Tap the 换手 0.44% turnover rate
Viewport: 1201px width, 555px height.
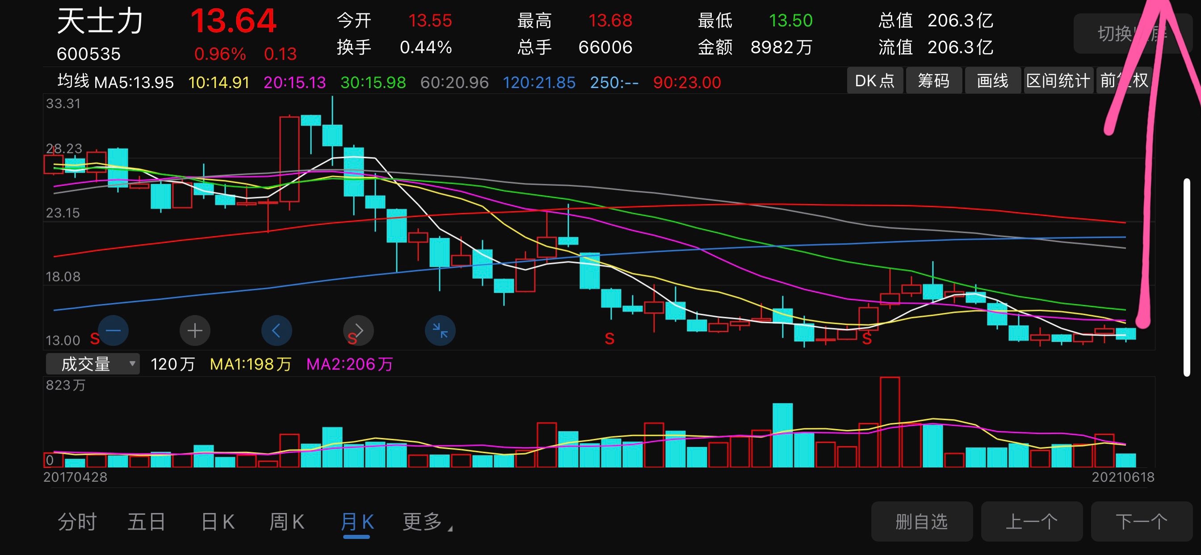395,47
